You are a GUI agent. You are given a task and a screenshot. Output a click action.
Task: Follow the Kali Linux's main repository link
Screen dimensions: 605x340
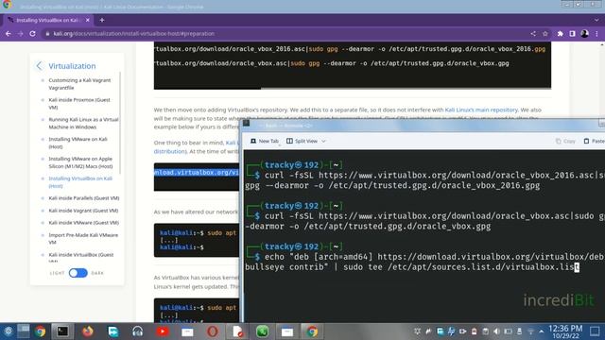pyautogui.click(x=481, y=110)
